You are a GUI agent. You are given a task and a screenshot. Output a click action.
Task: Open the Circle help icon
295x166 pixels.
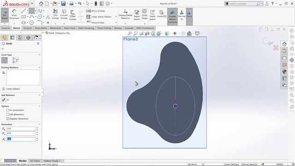tap(38, 43)
